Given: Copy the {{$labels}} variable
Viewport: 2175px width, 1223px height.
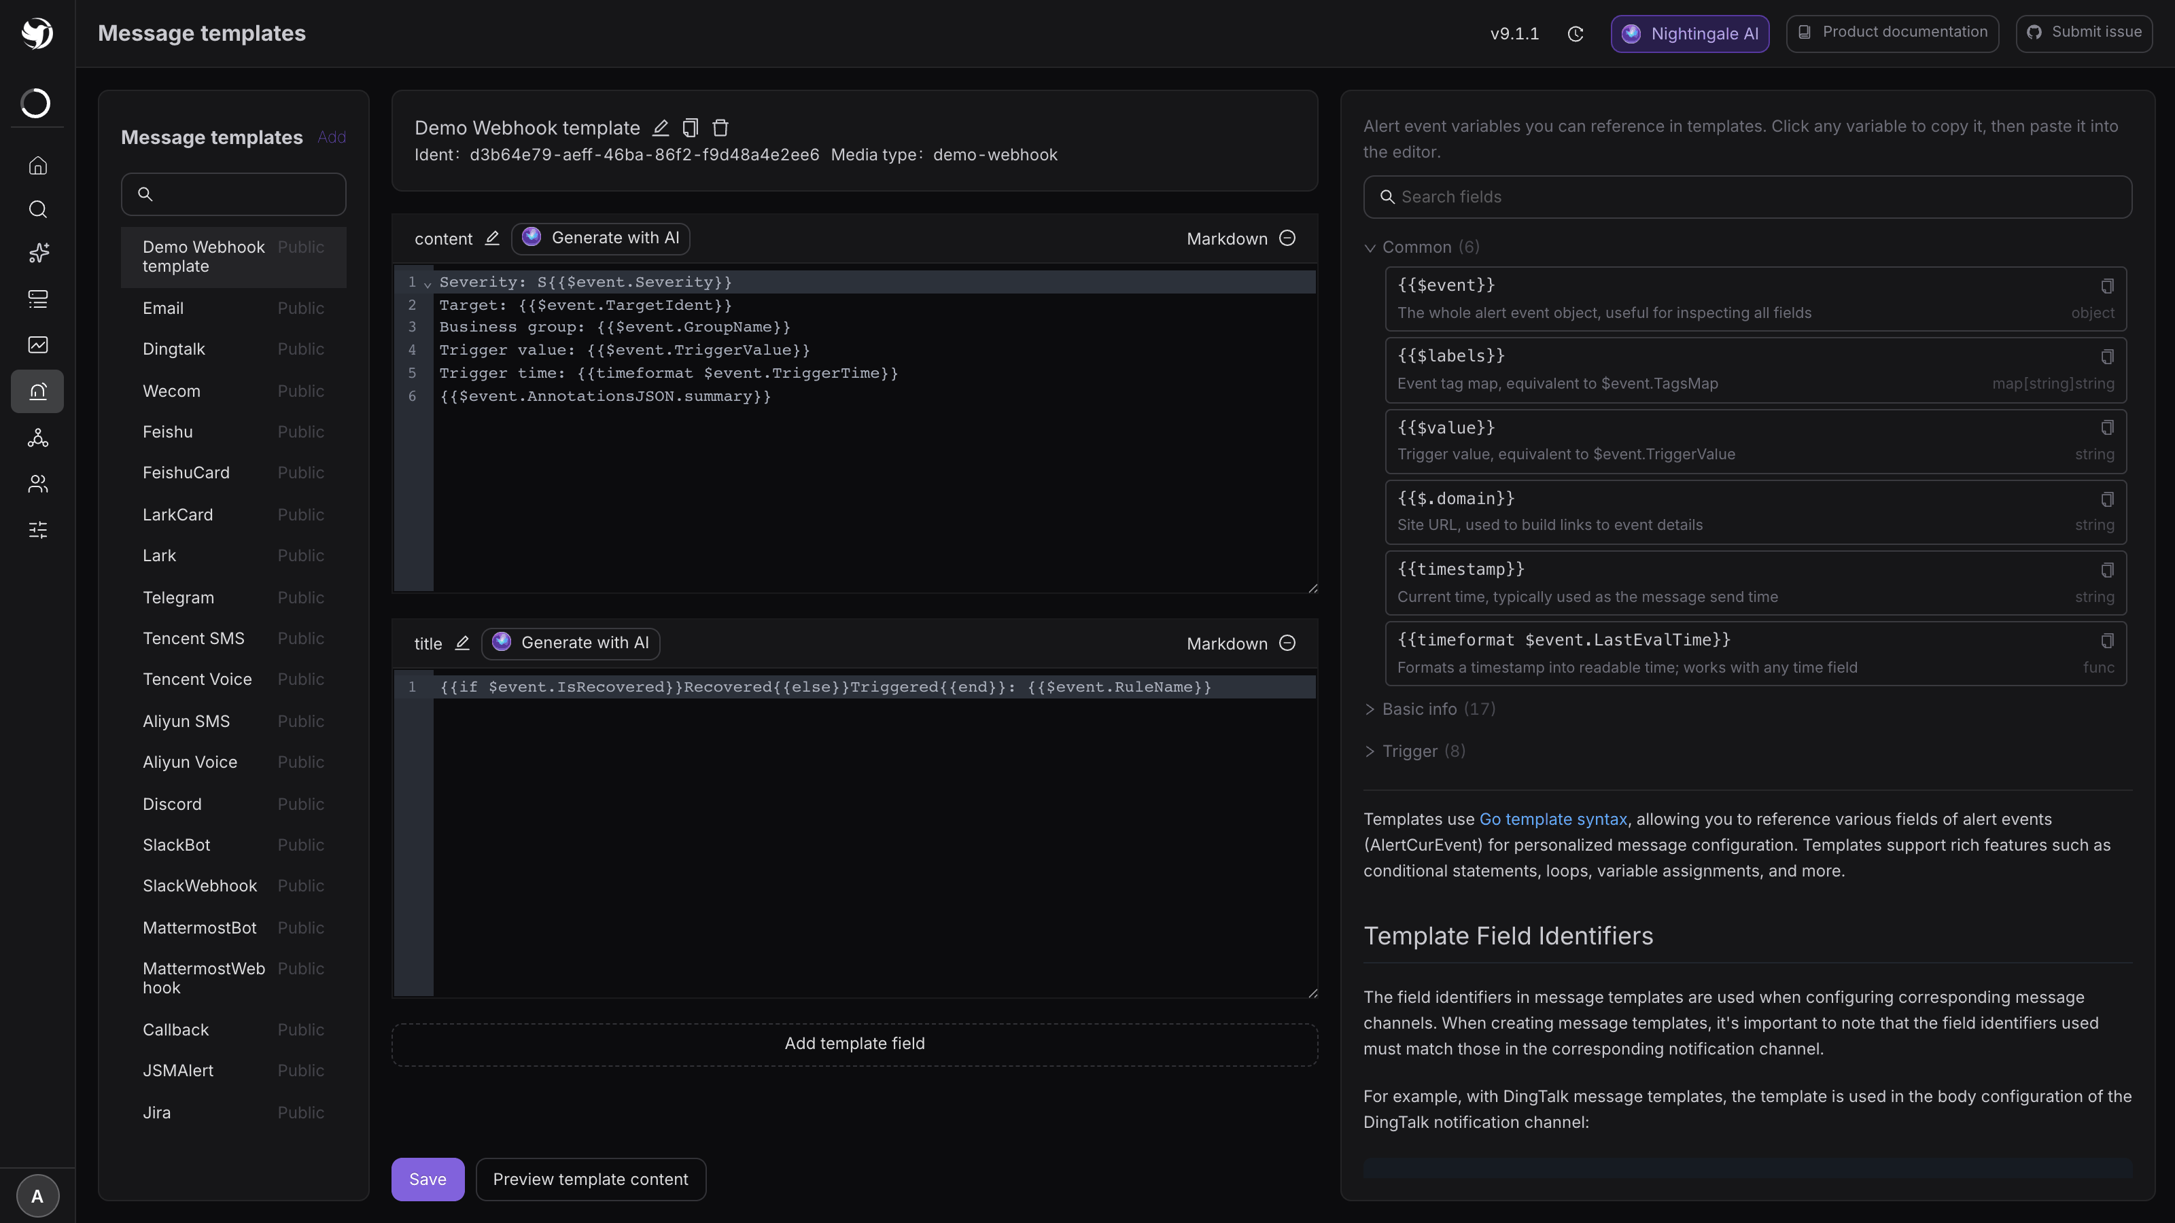Looking at the screenshot, I should 2106,357.
